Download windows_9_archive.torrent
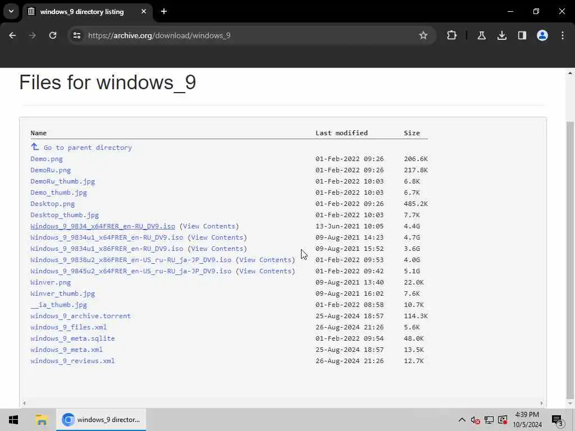This screenshot has height=431, width=575. [81, 316]
